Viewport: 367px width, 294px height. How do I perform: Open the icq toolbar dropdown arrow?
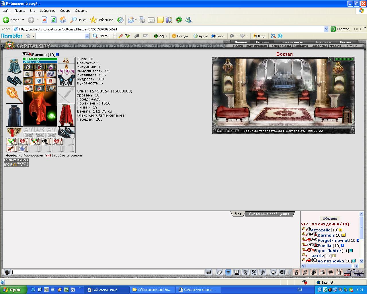(166, 36)
